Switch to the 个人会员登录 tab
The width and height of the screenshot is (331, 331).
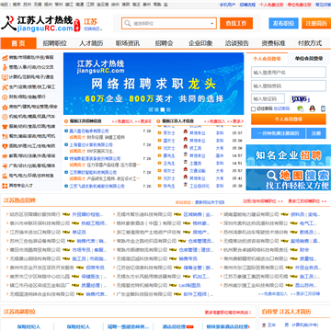267,59
